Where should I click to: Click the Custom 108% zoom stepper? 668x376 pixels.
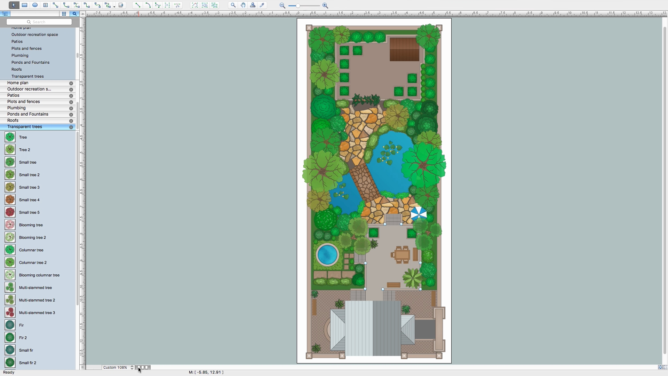tap(132, 367)
